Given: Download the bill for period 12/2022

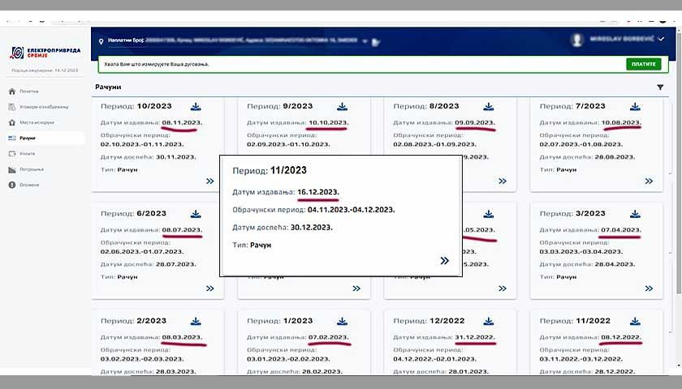Looking at the screenshot, I should 489,321.
